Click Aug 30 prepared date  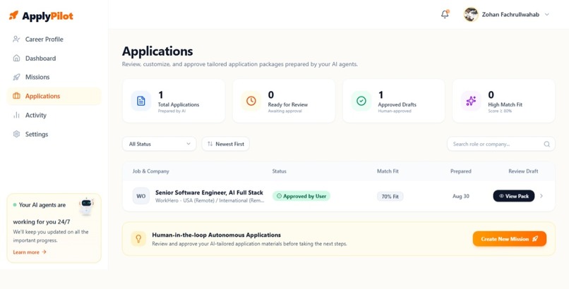coord(460,196)
